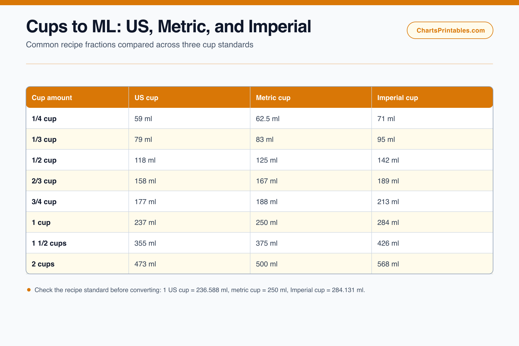The image size is (519, 346).
Task: Select the '118 ml' cell
Action: (x=189, y=160)
